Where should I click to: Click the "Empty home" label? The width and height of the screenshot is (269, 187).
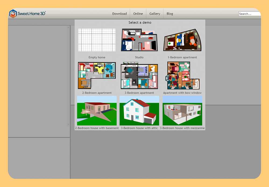click(97, 57)
